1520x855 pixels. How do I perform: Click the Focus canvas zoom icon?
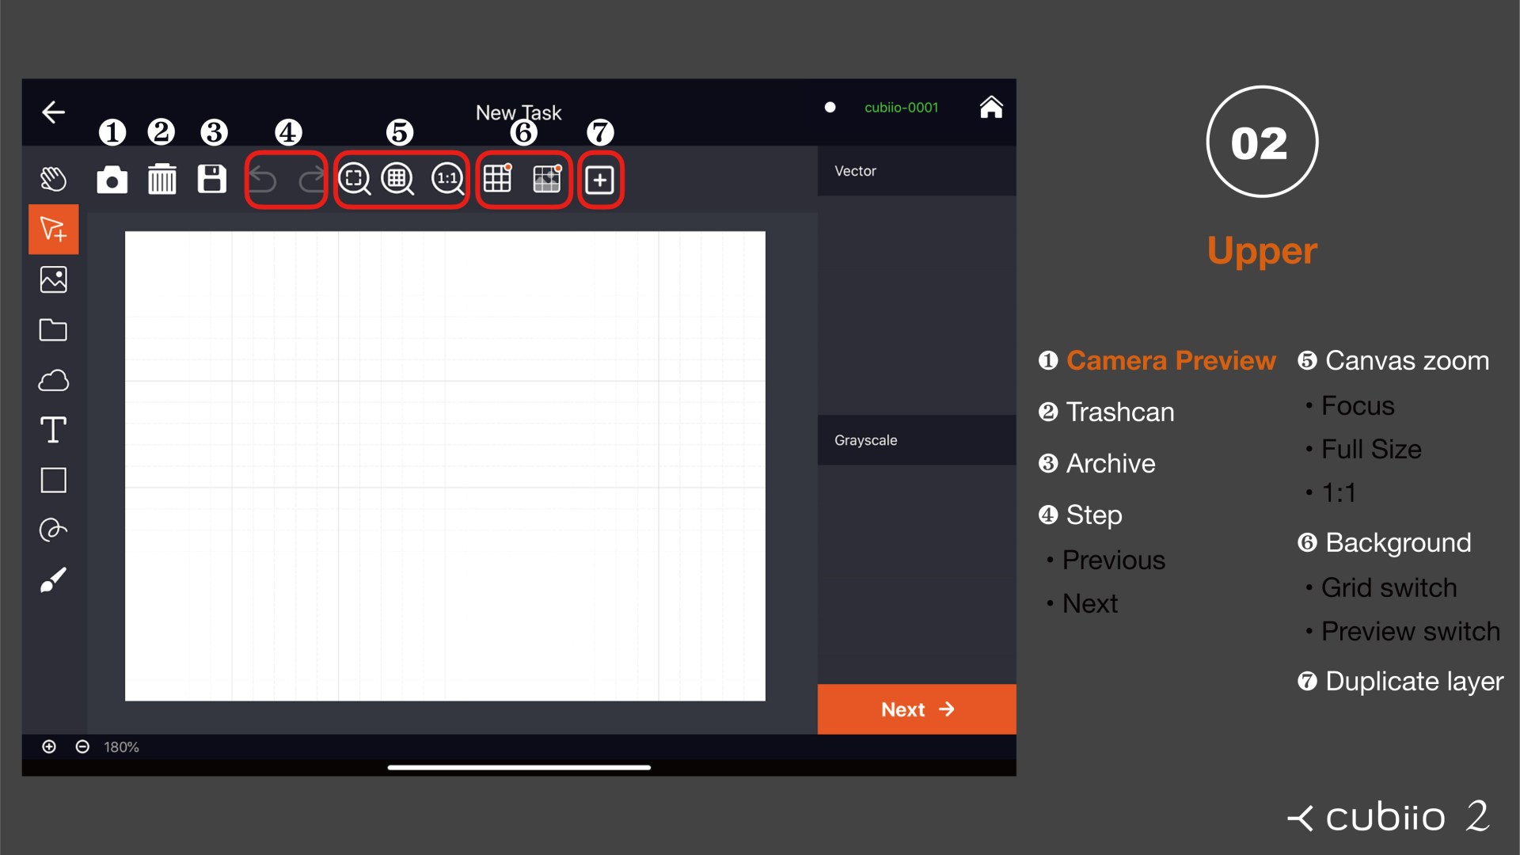pos(355,180)
